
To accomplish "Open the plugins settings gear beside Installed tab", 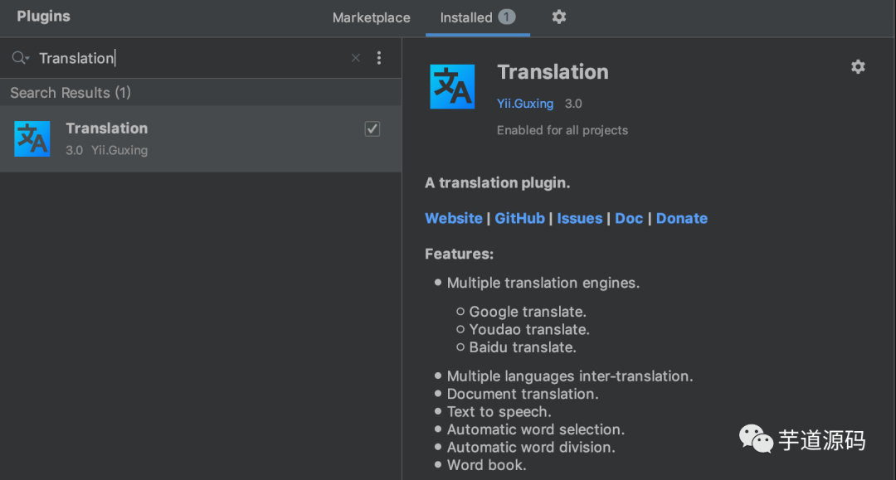I will pyautogui.click(x=559, y=17).
